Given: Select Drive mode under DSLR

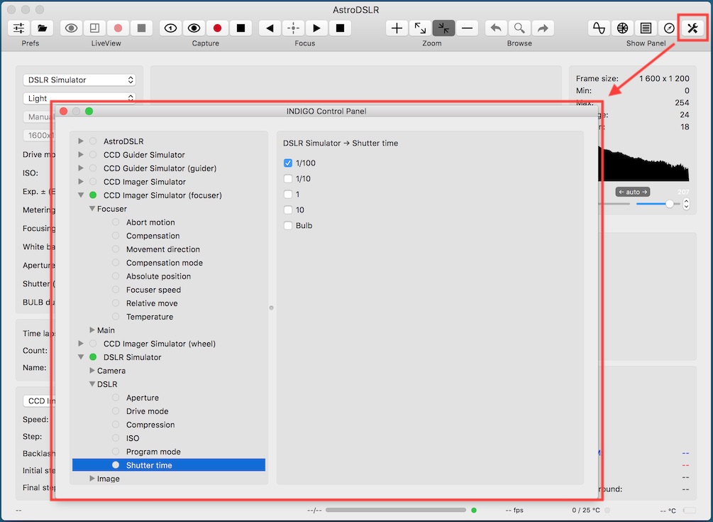Looking at the screenshot, I should [x=148, y=411].
